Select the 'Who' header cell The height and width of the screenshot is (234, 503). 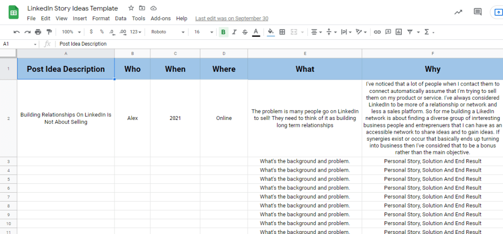[133, 69]
